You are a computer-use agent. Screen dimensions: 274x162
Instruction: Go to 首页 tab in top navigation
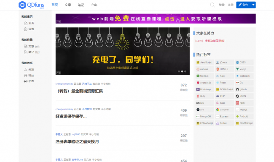(55, 5)
